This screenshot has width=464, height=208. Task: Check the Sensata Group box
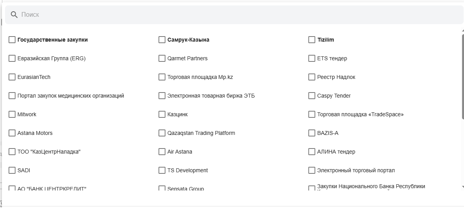pos(162,188)
